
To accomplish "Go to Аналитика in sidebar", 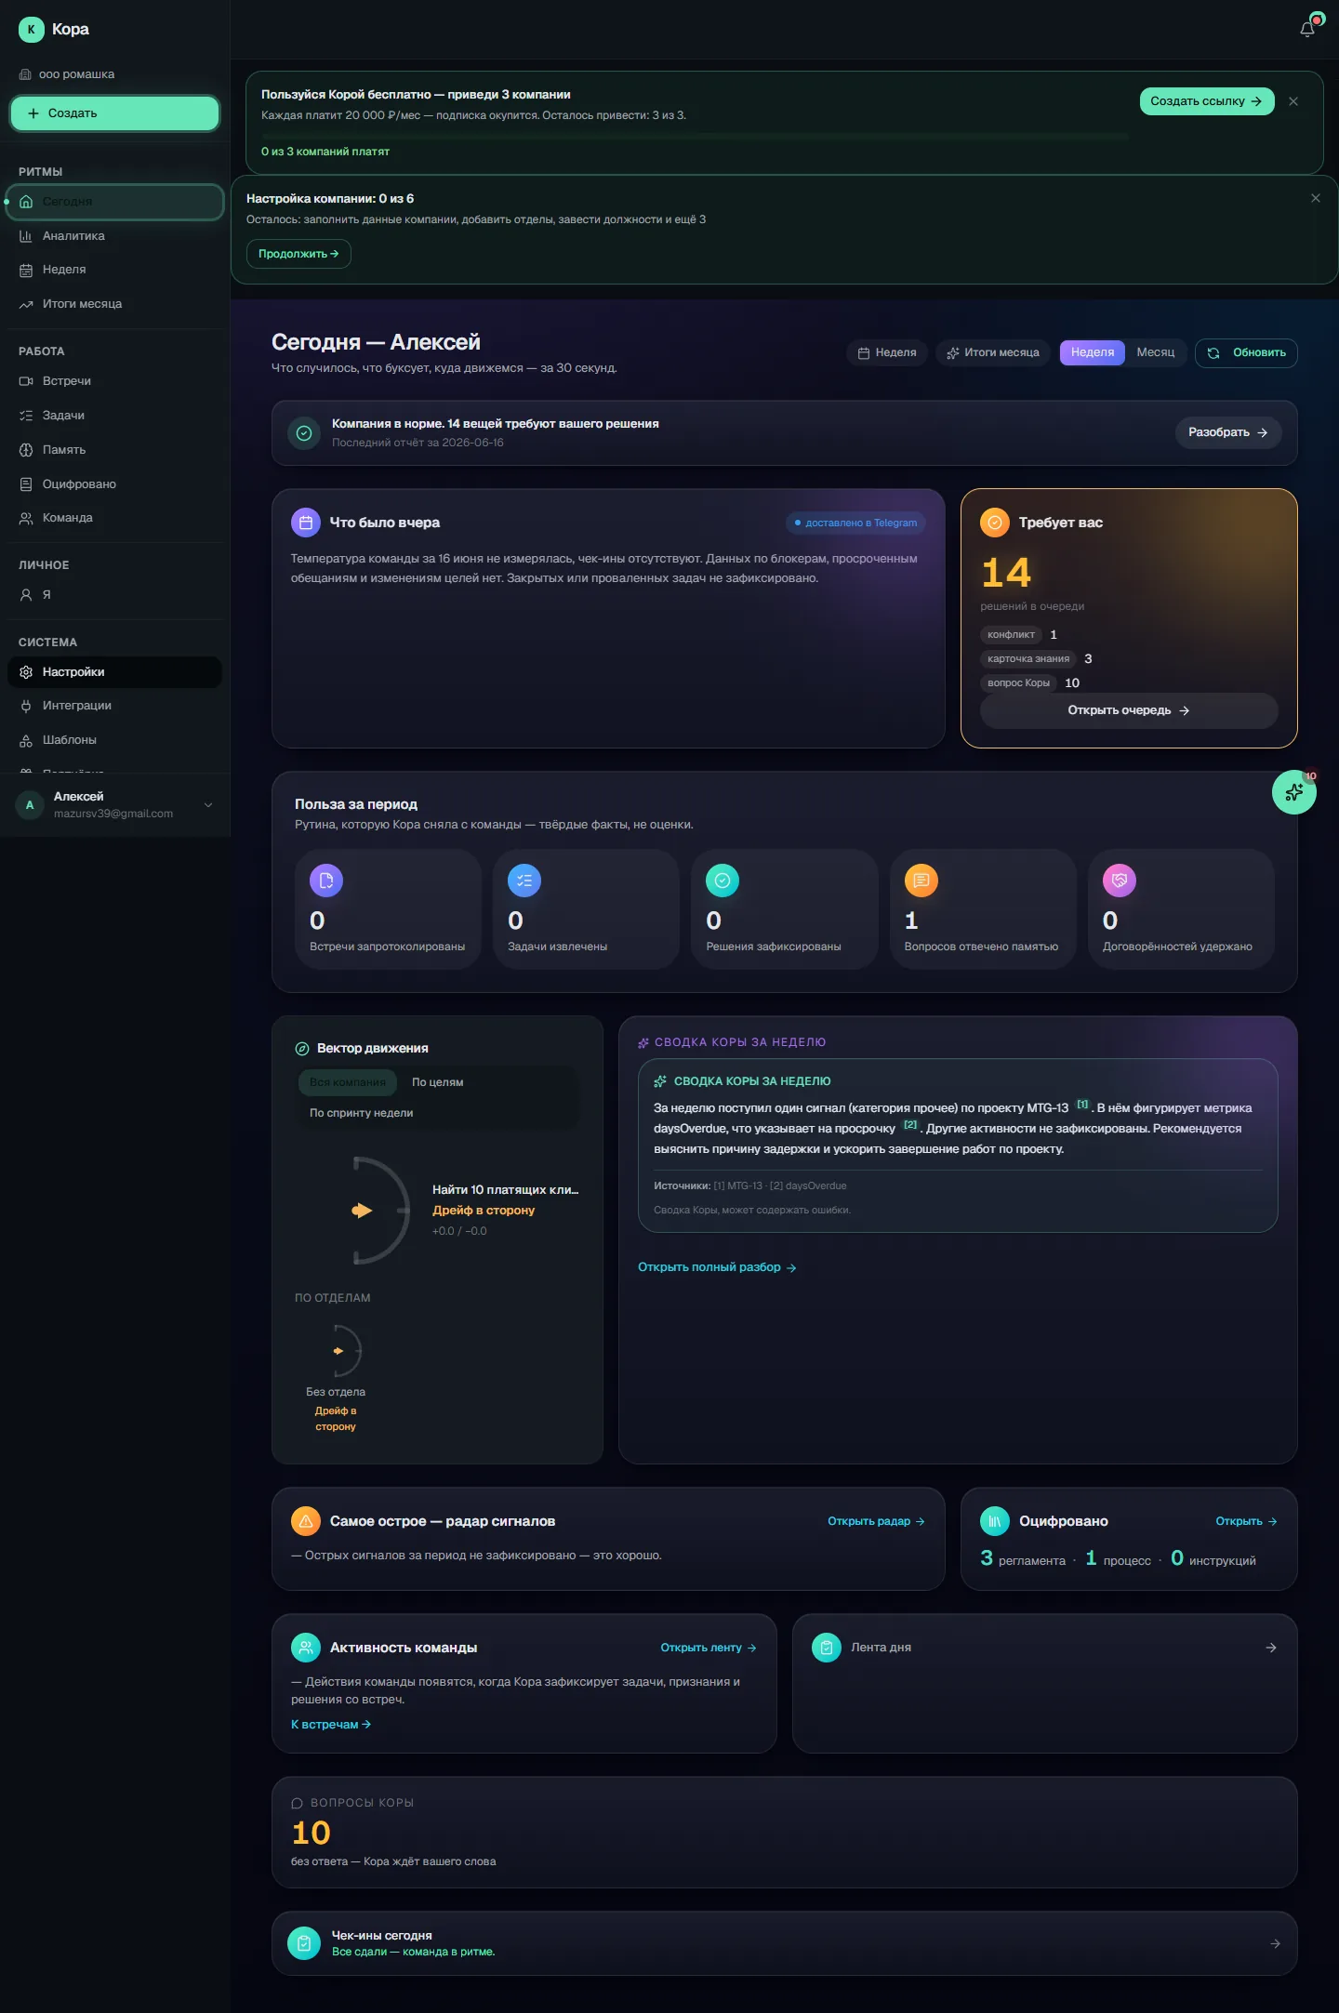I will coord(115,236).
